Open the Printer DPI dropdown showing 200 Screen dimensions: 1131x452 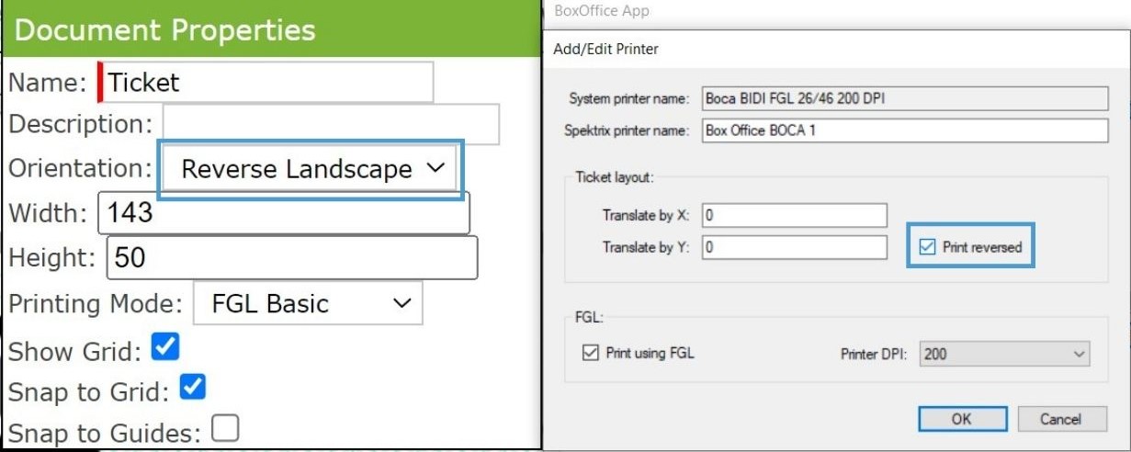(x=1005, y=354)
